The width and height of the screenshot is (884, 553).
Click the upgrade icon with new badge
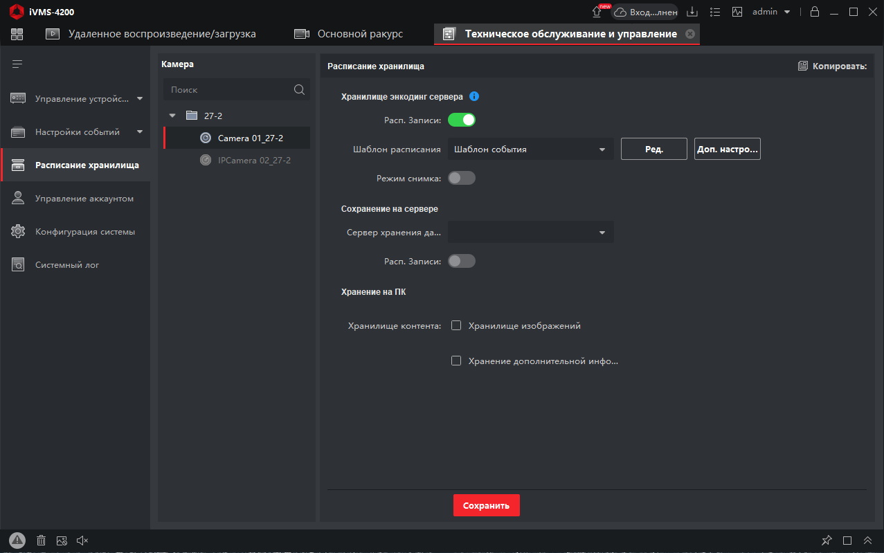click(x=598, y=11)
